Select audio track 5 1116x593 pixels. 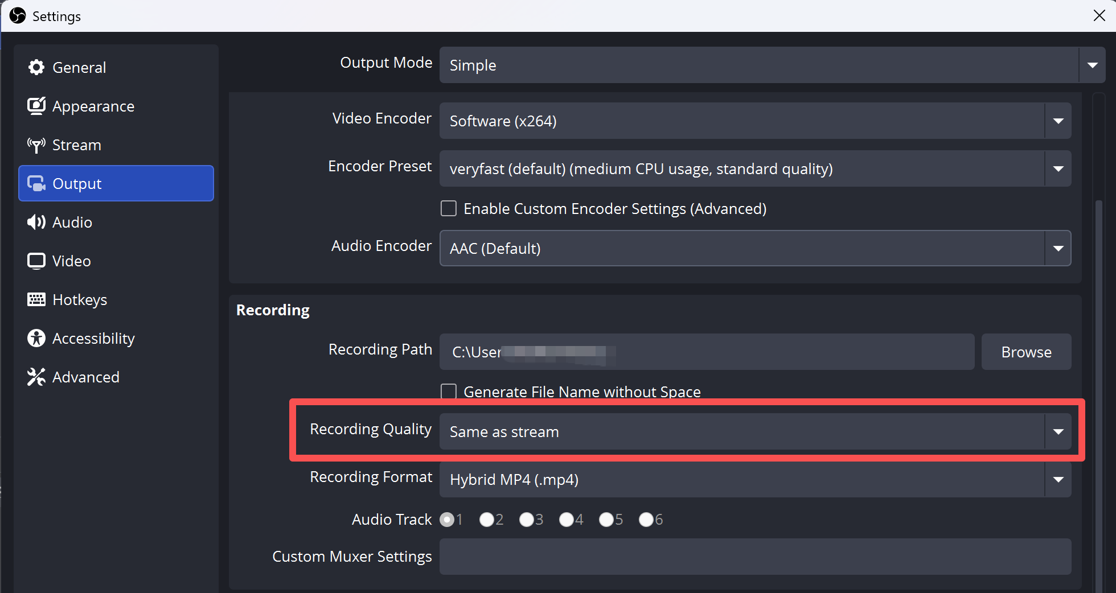coord(606,519)
